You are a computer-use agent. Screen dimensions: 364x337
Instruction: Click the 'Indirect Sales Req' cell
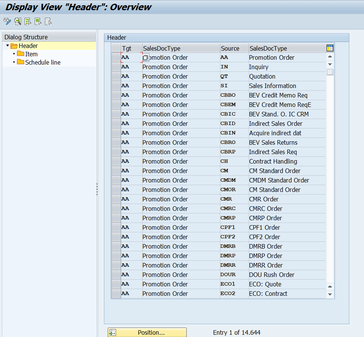[287, 152]
